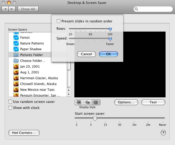Enable Show with clock
This screenshot has width=175, height=145.
pyautogui.click(x=10, y=108)
